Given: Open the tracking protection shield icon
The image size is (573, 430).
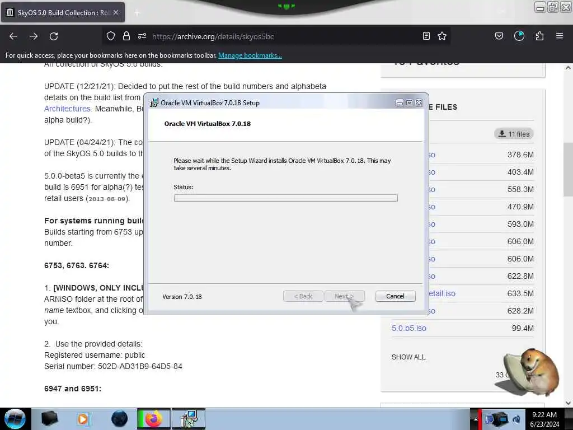Looking at the screenshot, I should pyautogui.click(x=111, y=36).
